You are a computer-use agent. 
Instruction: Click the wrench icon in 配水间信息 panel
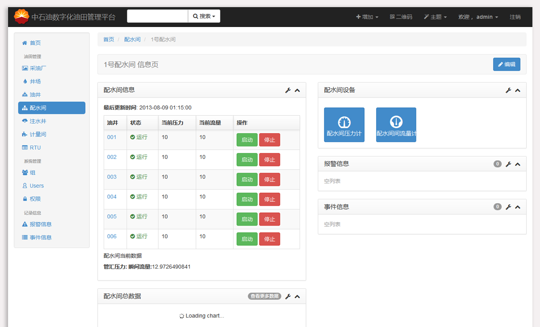tap(288, 91)
